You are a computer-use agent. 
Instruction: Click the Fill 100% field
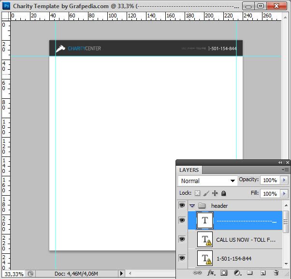(270, 193)
